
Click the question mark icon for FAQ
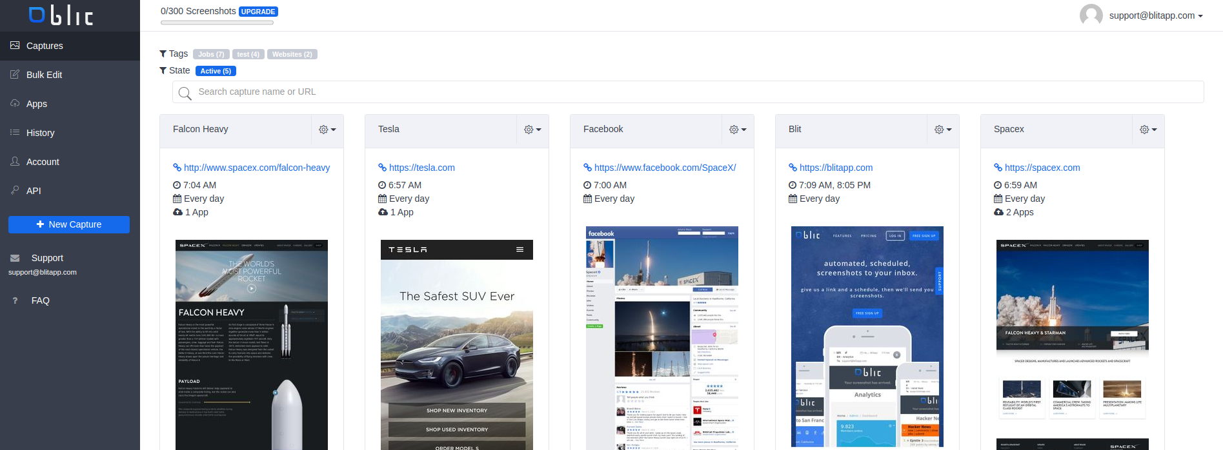coord(15,300)
